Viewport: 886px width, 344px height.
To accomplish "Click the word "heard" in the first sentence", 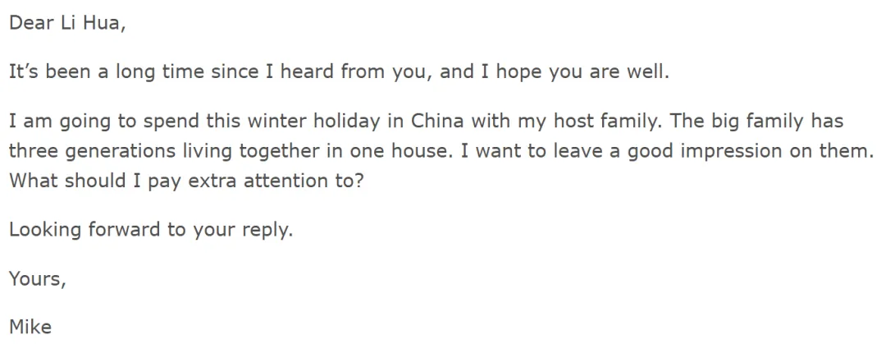I will coord(308,72).
